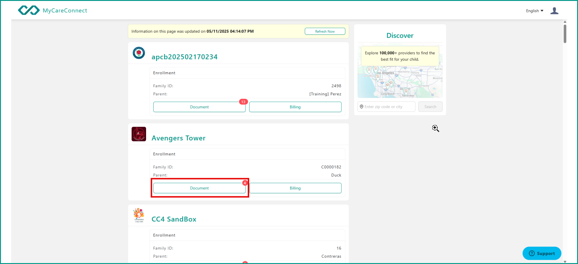Click the update timestamp 05/11/2025 04:14:07 PM

click(230, 31)
